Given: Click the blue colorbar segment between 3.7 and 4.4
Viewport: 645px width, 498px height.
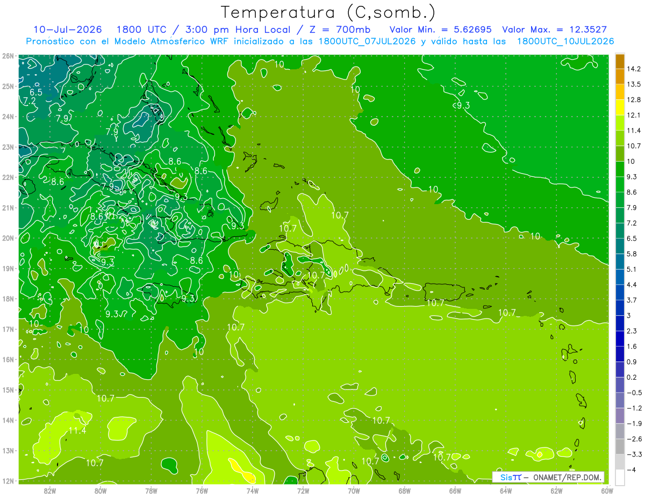Looking at the screenshot, I should pos(620,292).
